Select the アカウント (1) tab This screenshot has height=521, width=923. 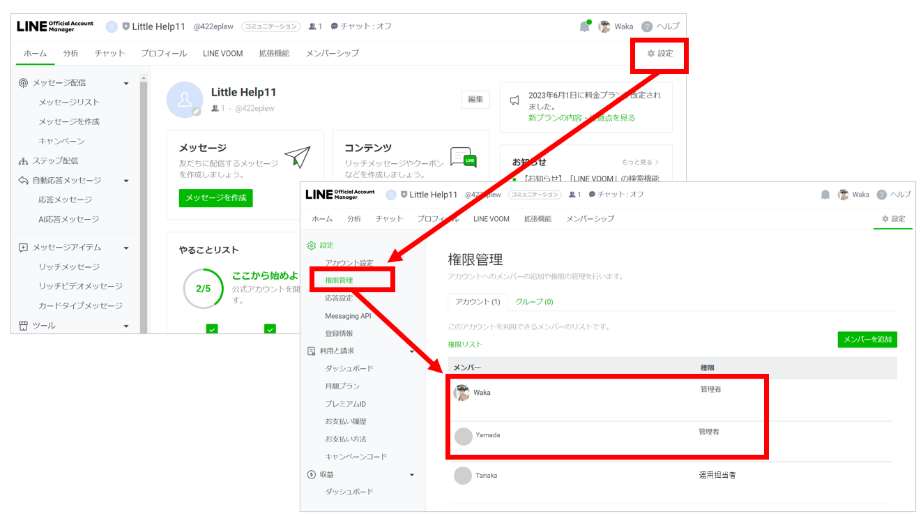478,302
